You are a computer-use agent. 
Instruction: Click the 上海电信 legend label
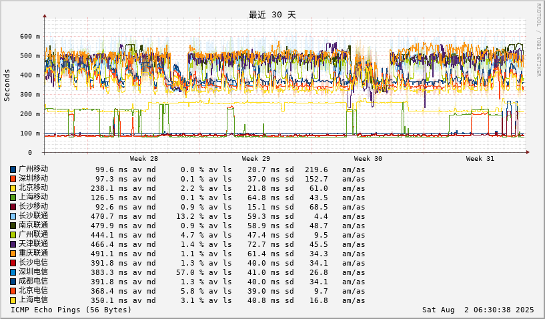[x=33, y=300]
